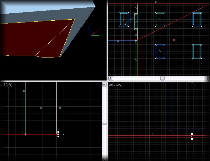Click the scroll down arrow in front view
This screenshot has height=161, width=210.
click(x=104, y=159)
